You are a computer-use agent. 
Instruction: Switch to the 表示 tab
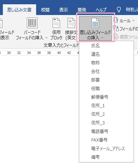pos(64,10)
